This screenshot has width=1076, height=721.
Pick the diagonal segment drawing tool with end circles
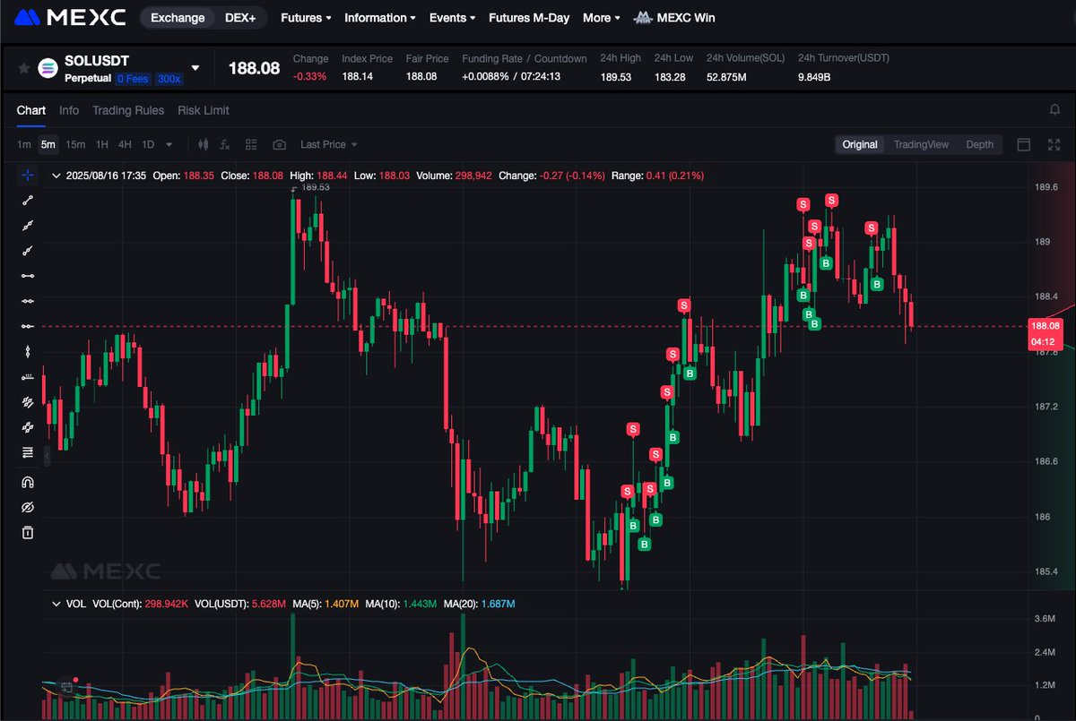[x=28, y=201]
